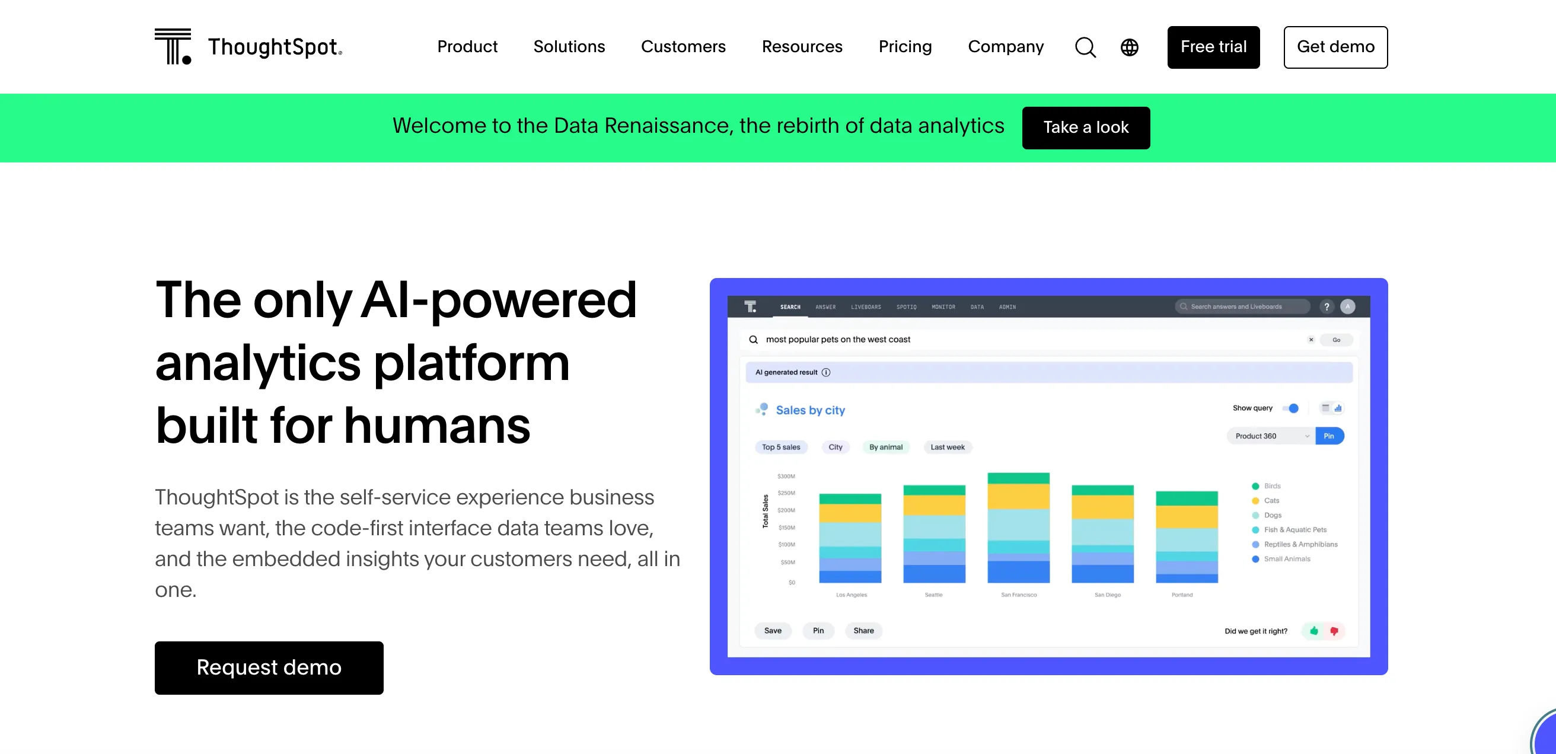This screenshot has height=754, width=1556.
Task: Click the Search answers and Liveboards field
Action: 1242,306
